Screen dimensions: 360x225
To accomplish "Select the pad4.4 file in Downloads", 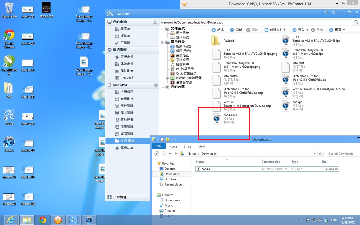I will [x=267, y=169].
